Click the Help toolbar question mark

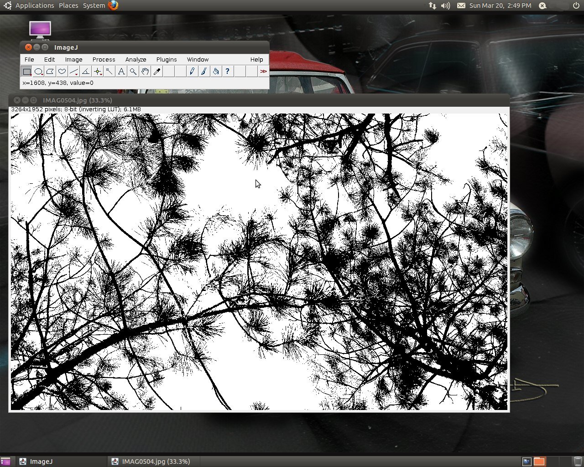tap(227, 71)
